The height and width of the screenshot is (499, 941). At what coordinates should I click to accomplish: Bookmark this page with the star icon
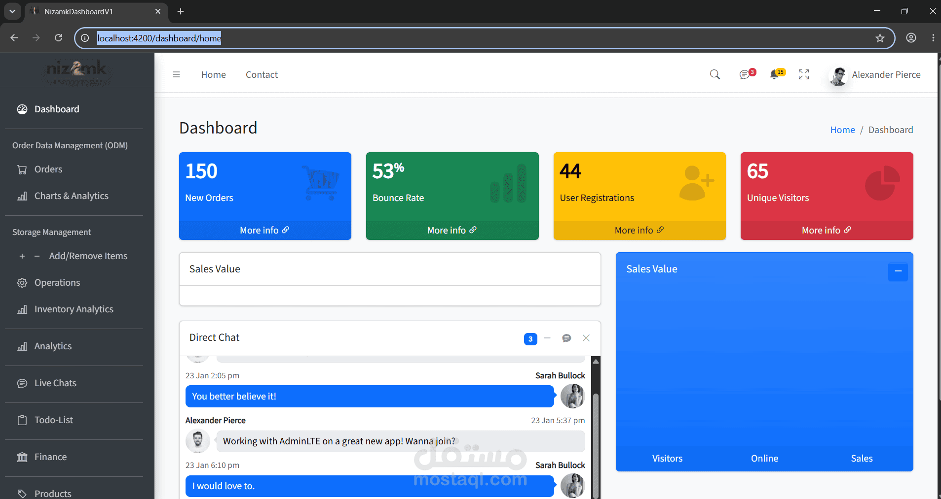[x=880, y=38]
